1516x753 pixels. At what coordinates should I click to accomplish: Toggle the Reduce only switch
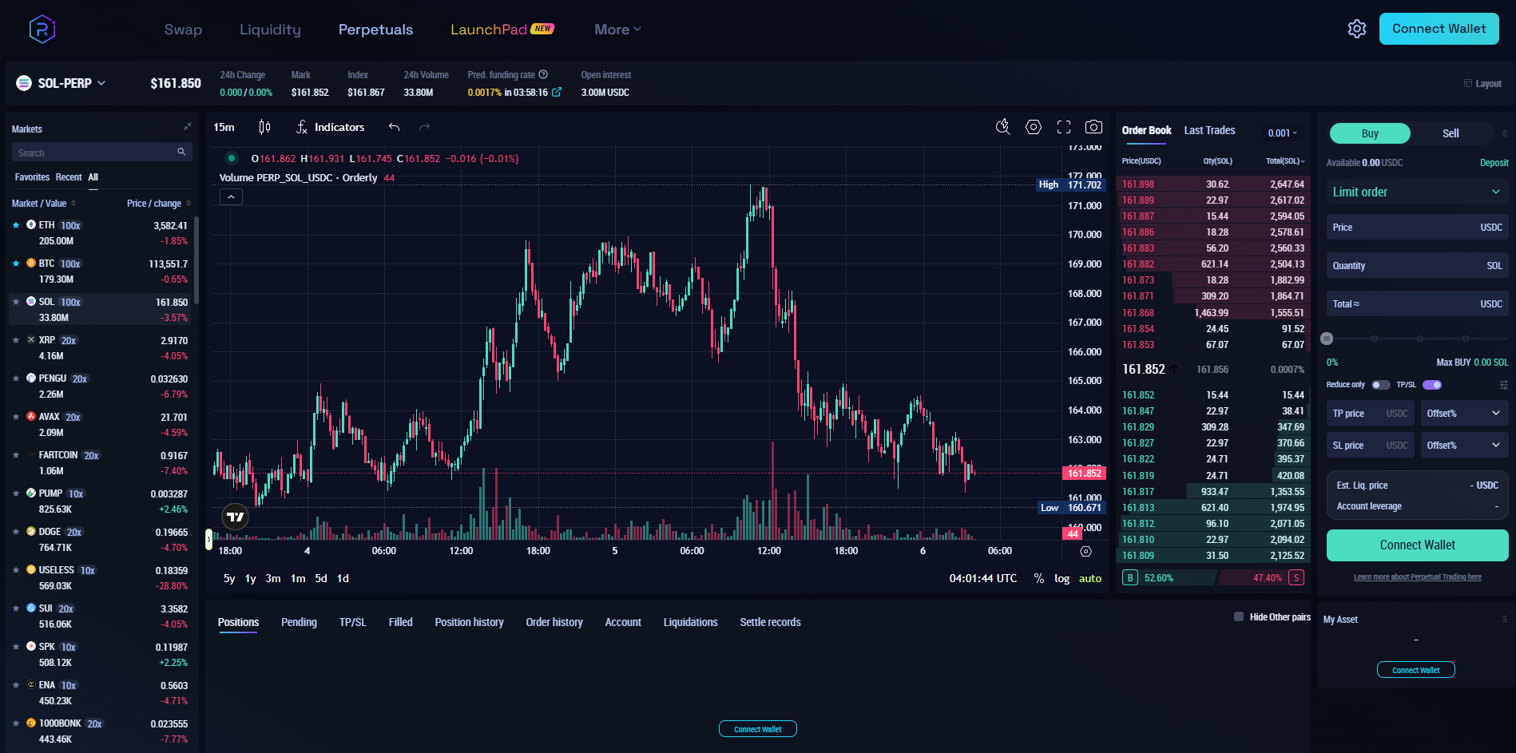coord(1380,385)
